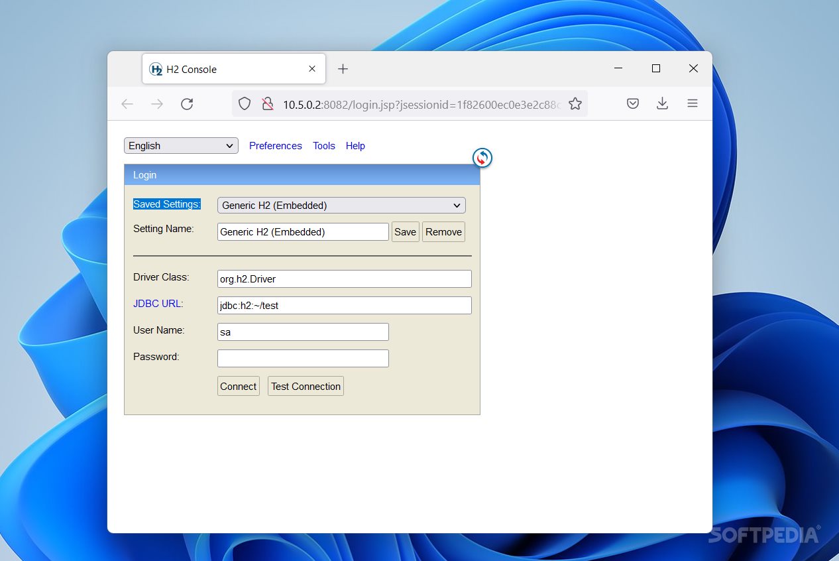Screen dimensions: 839x561
Task: Reload the page with the refresh icon
Action: click(187, 104)
